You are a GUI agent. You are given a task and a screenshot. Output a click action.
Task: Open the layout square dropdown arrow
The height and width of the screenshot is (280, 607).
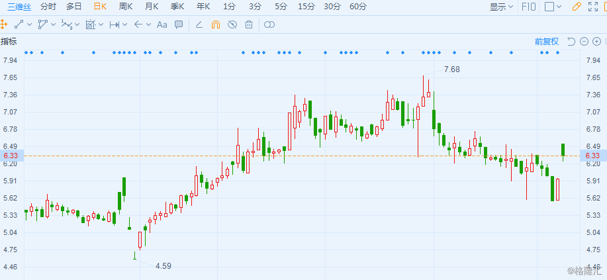point(559,7)
